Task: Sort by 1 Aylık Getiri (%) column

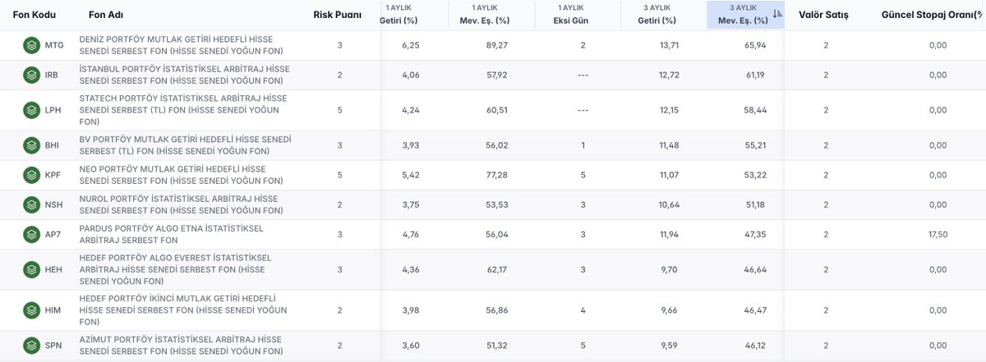Action: (402, 15)
